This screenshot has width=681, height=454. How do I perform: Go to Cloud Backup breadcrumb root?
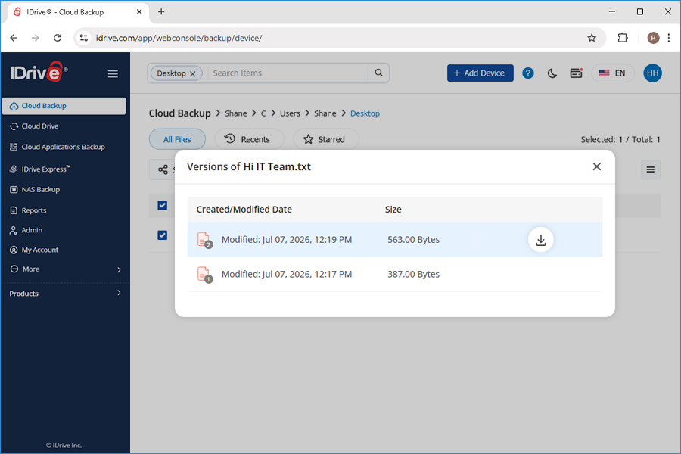coord(180,113)
